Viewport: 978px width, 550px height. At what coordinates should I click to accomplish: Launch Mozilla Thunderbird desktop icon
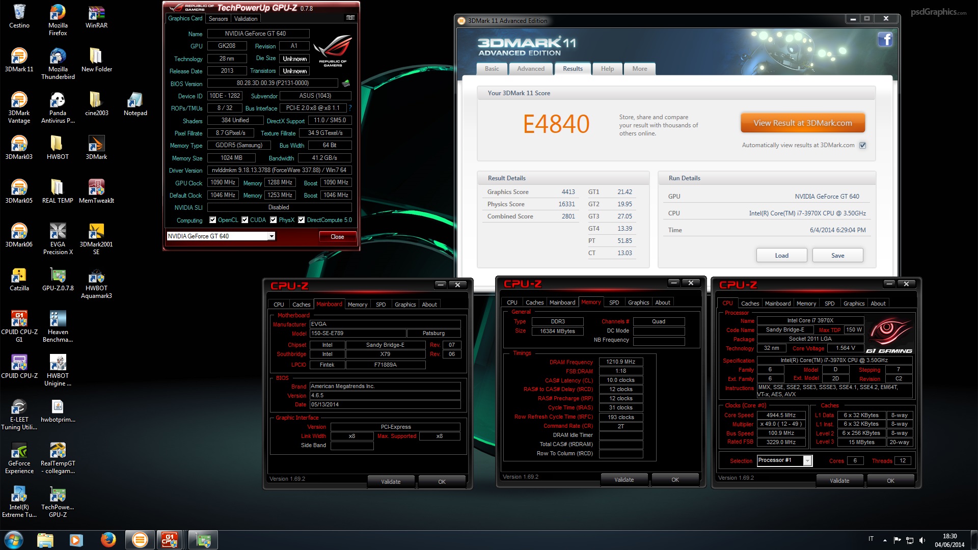point(58,64)
